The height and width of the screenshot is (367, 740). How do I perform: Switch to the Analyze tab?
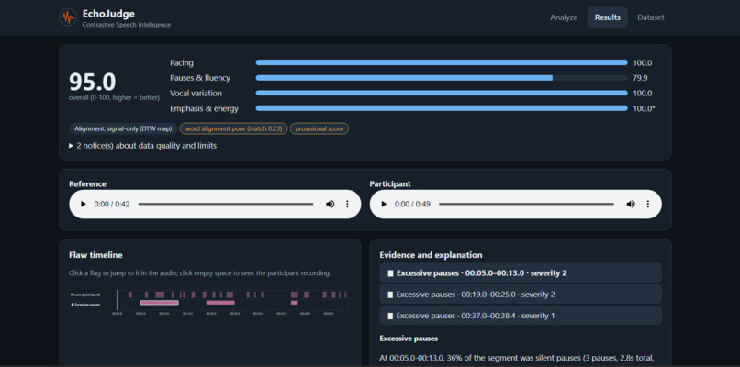coord(564,17)
